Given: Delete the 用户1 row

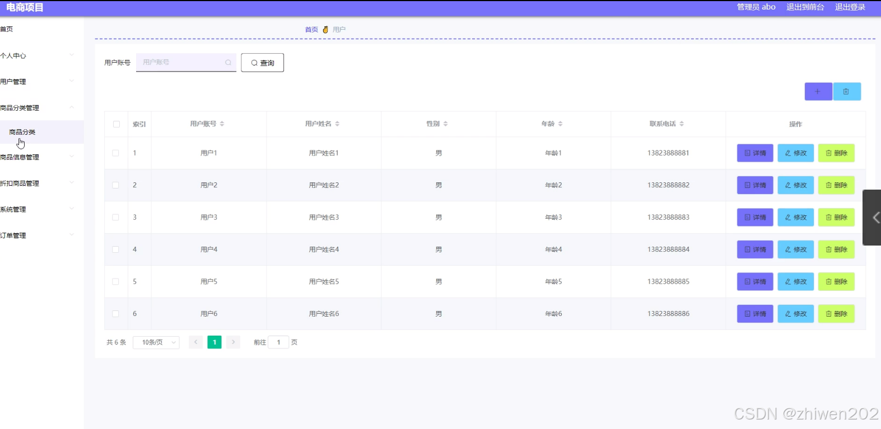Looking at the screenshot, I should pyautogui.click(x=836, y=153).
